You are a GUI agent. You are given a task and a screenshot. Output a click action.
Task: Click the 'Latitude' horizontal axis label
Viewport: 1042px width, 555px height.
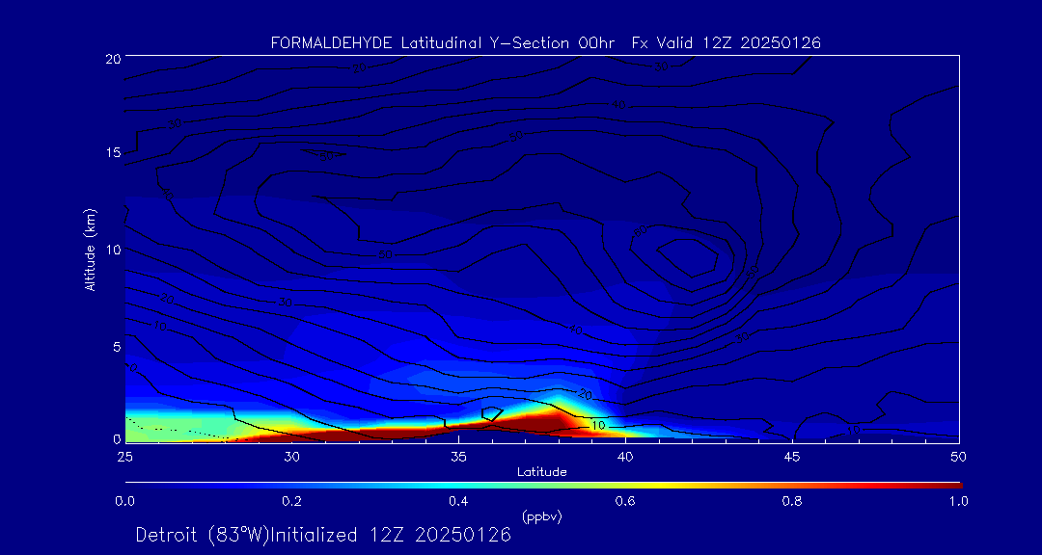pyautogui.click(x=542, y=472)
